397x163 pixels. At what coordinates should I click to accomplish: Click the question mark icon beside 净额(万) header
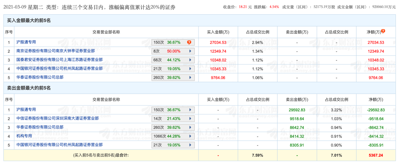[x=383, y=32]
